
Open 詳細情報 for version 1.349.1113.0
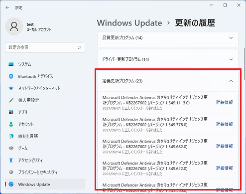pyautogui.click(x=225, y=102)
